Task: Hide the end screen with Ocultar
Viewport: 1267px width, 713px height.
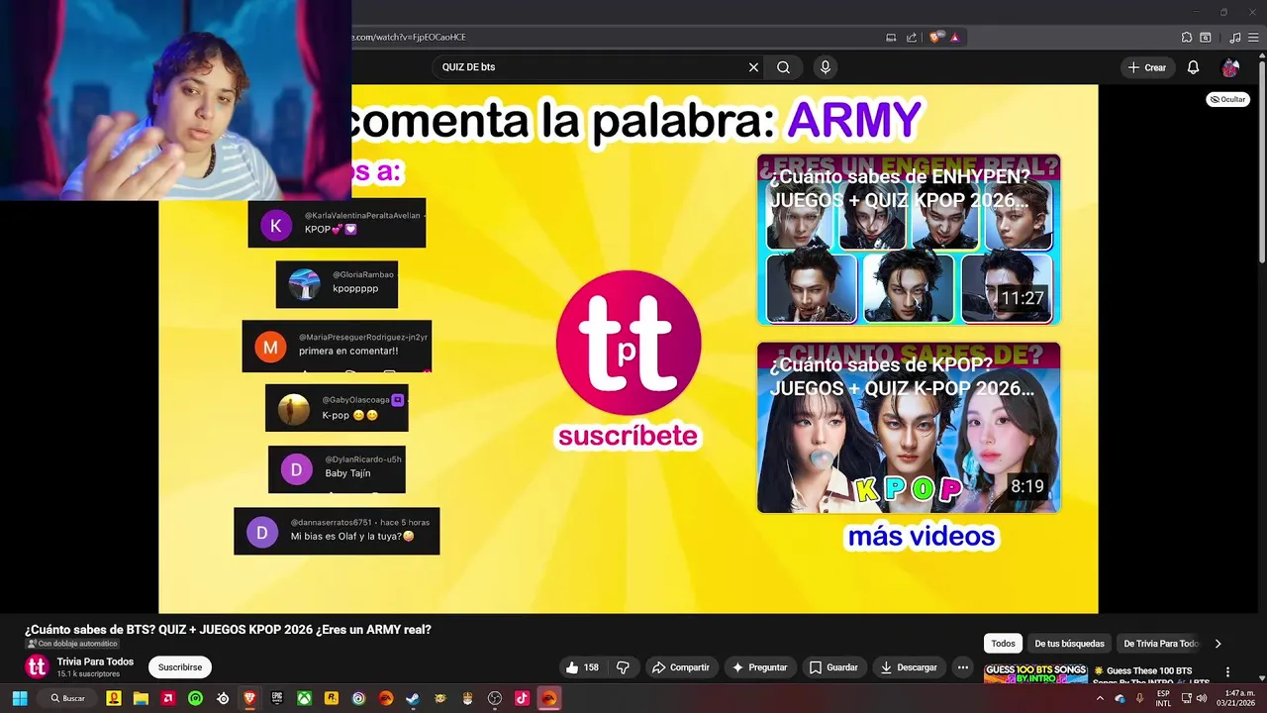Action: tap(1227, 99)
